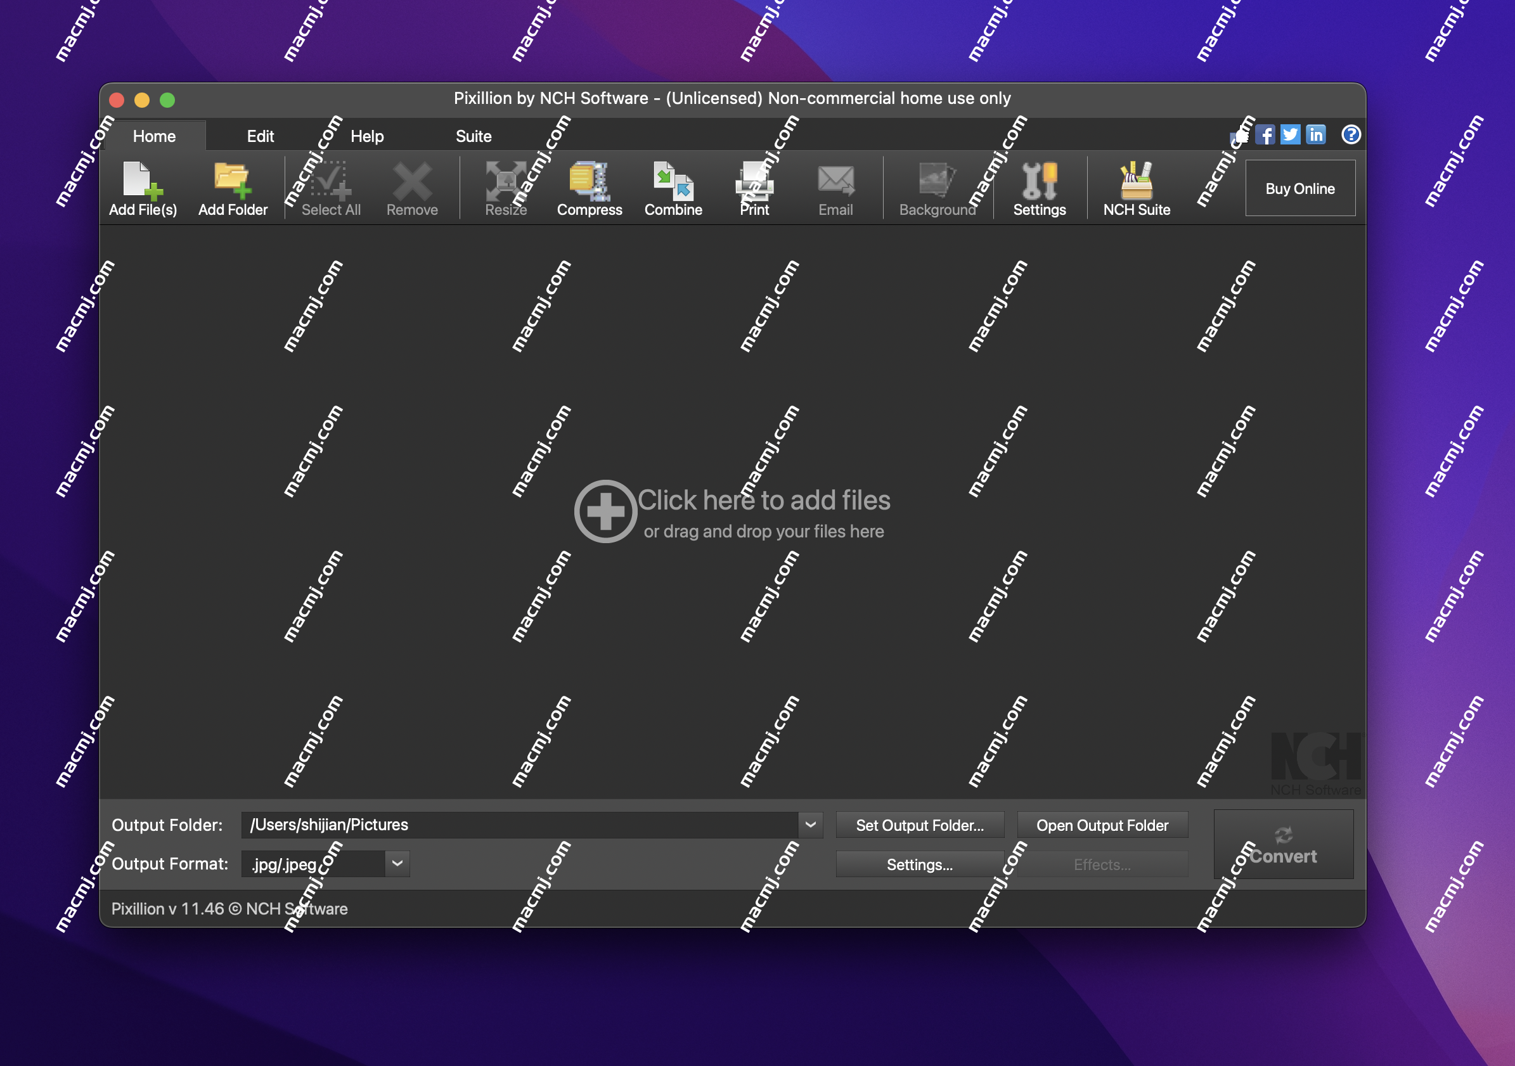Click the Background toolbar icon
Viewport: 1515px width, 1066px height.
(x=937, y=181)
